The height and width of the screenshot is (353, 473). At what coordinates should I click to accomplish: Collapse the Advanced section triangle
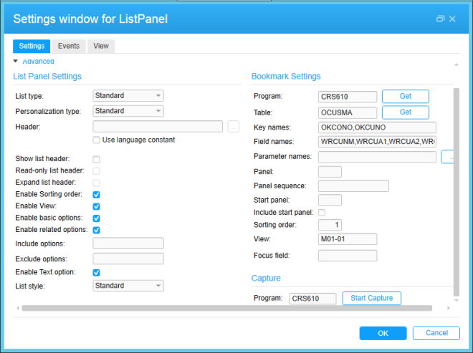[x=16, y=62]
